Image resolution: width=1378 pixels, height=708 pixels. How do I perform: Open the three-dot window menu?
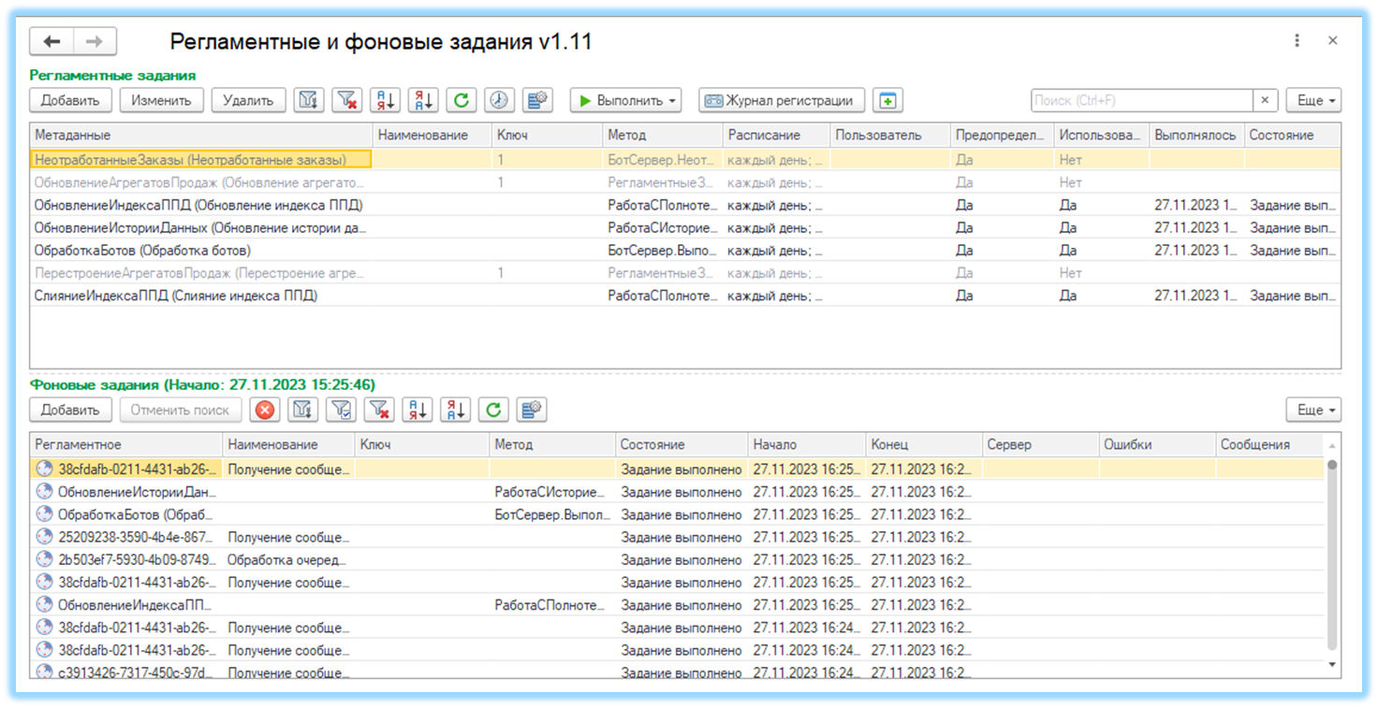(x=1297, y=40)
